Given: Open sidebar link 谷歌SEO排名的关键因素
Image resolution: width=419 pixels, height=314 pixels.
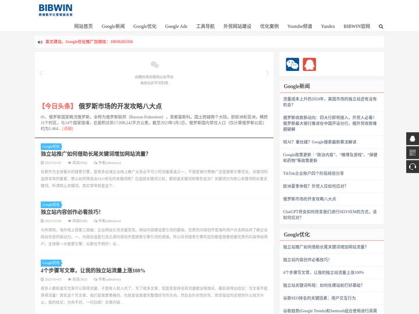Looking at the screenshot, I should [319, 298].
